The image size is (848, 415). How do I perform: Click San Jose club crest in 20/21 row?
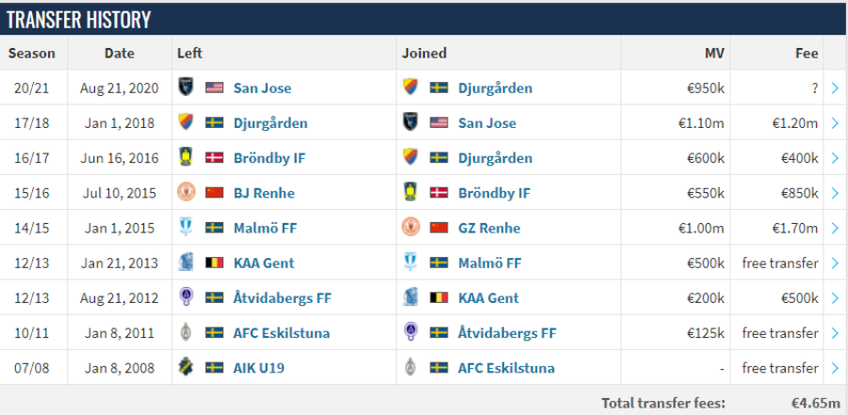[186, 88]
